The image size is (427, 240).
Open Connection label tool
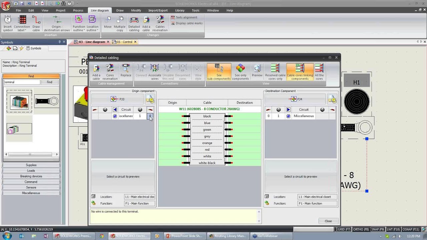(x=22, y=24)
